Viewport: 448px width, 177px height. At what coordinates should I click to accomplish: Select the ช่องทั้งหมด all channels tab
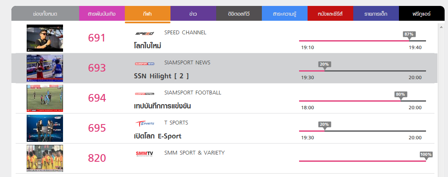(45, 14)
